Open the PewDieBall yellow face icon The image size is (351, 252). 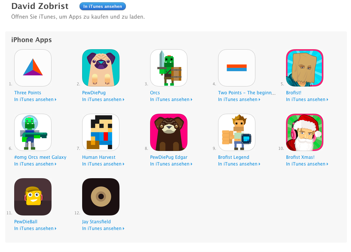[33, 197]
